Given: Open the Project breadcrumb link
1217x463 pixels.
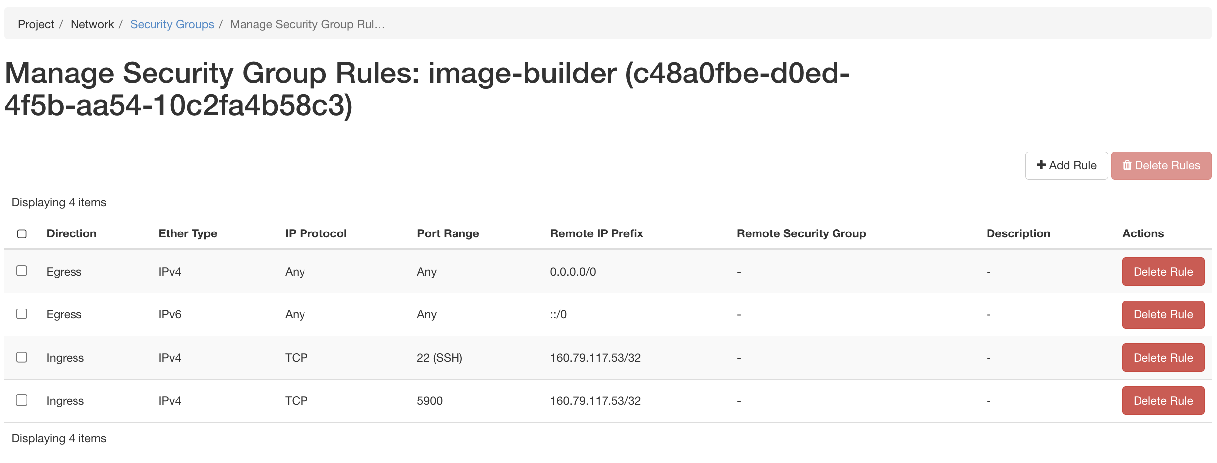Looking at the screenshot, I should (35, 24).
